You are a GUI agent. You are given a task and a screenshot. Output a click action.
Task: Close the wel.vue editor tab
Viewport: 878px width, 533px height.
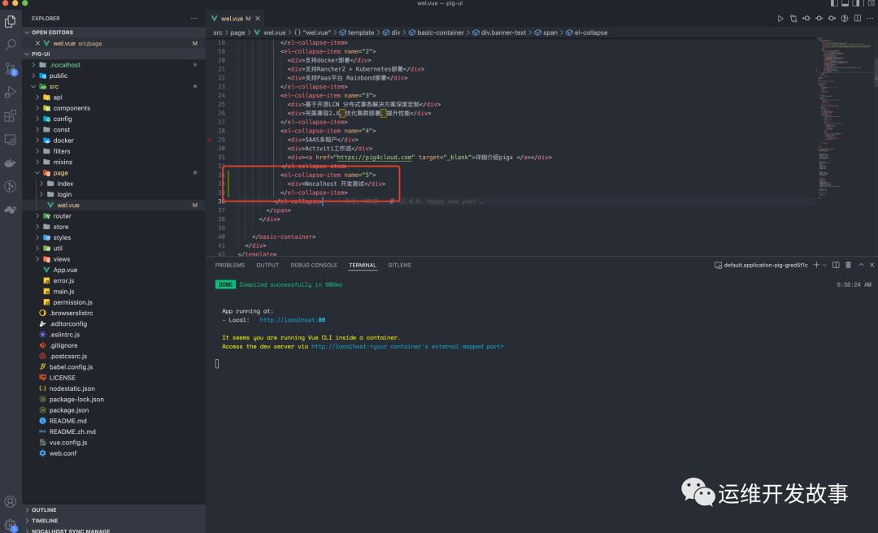coord(258,19)
